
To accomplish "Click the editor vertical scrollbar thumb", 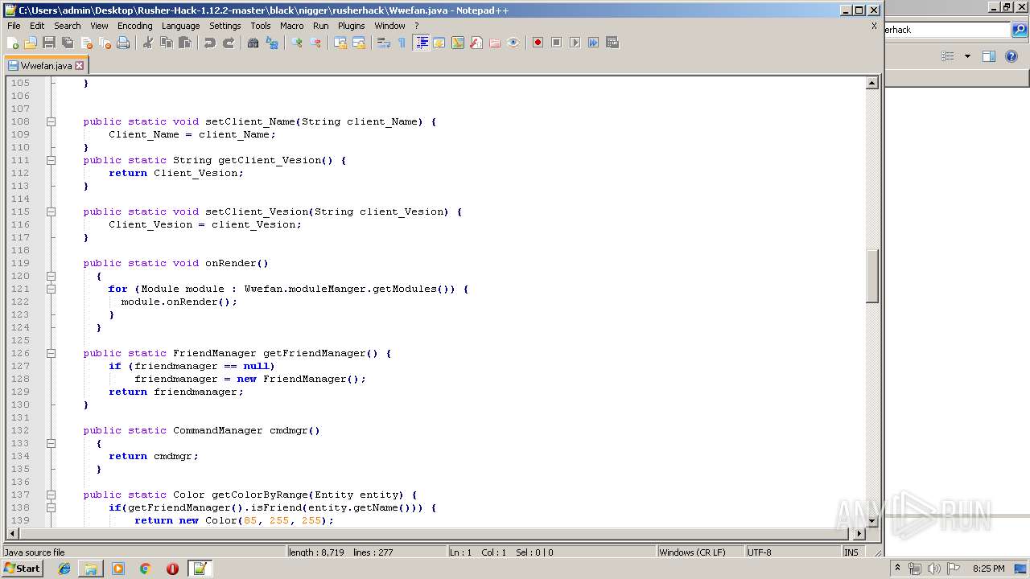I will click(872, 277).
